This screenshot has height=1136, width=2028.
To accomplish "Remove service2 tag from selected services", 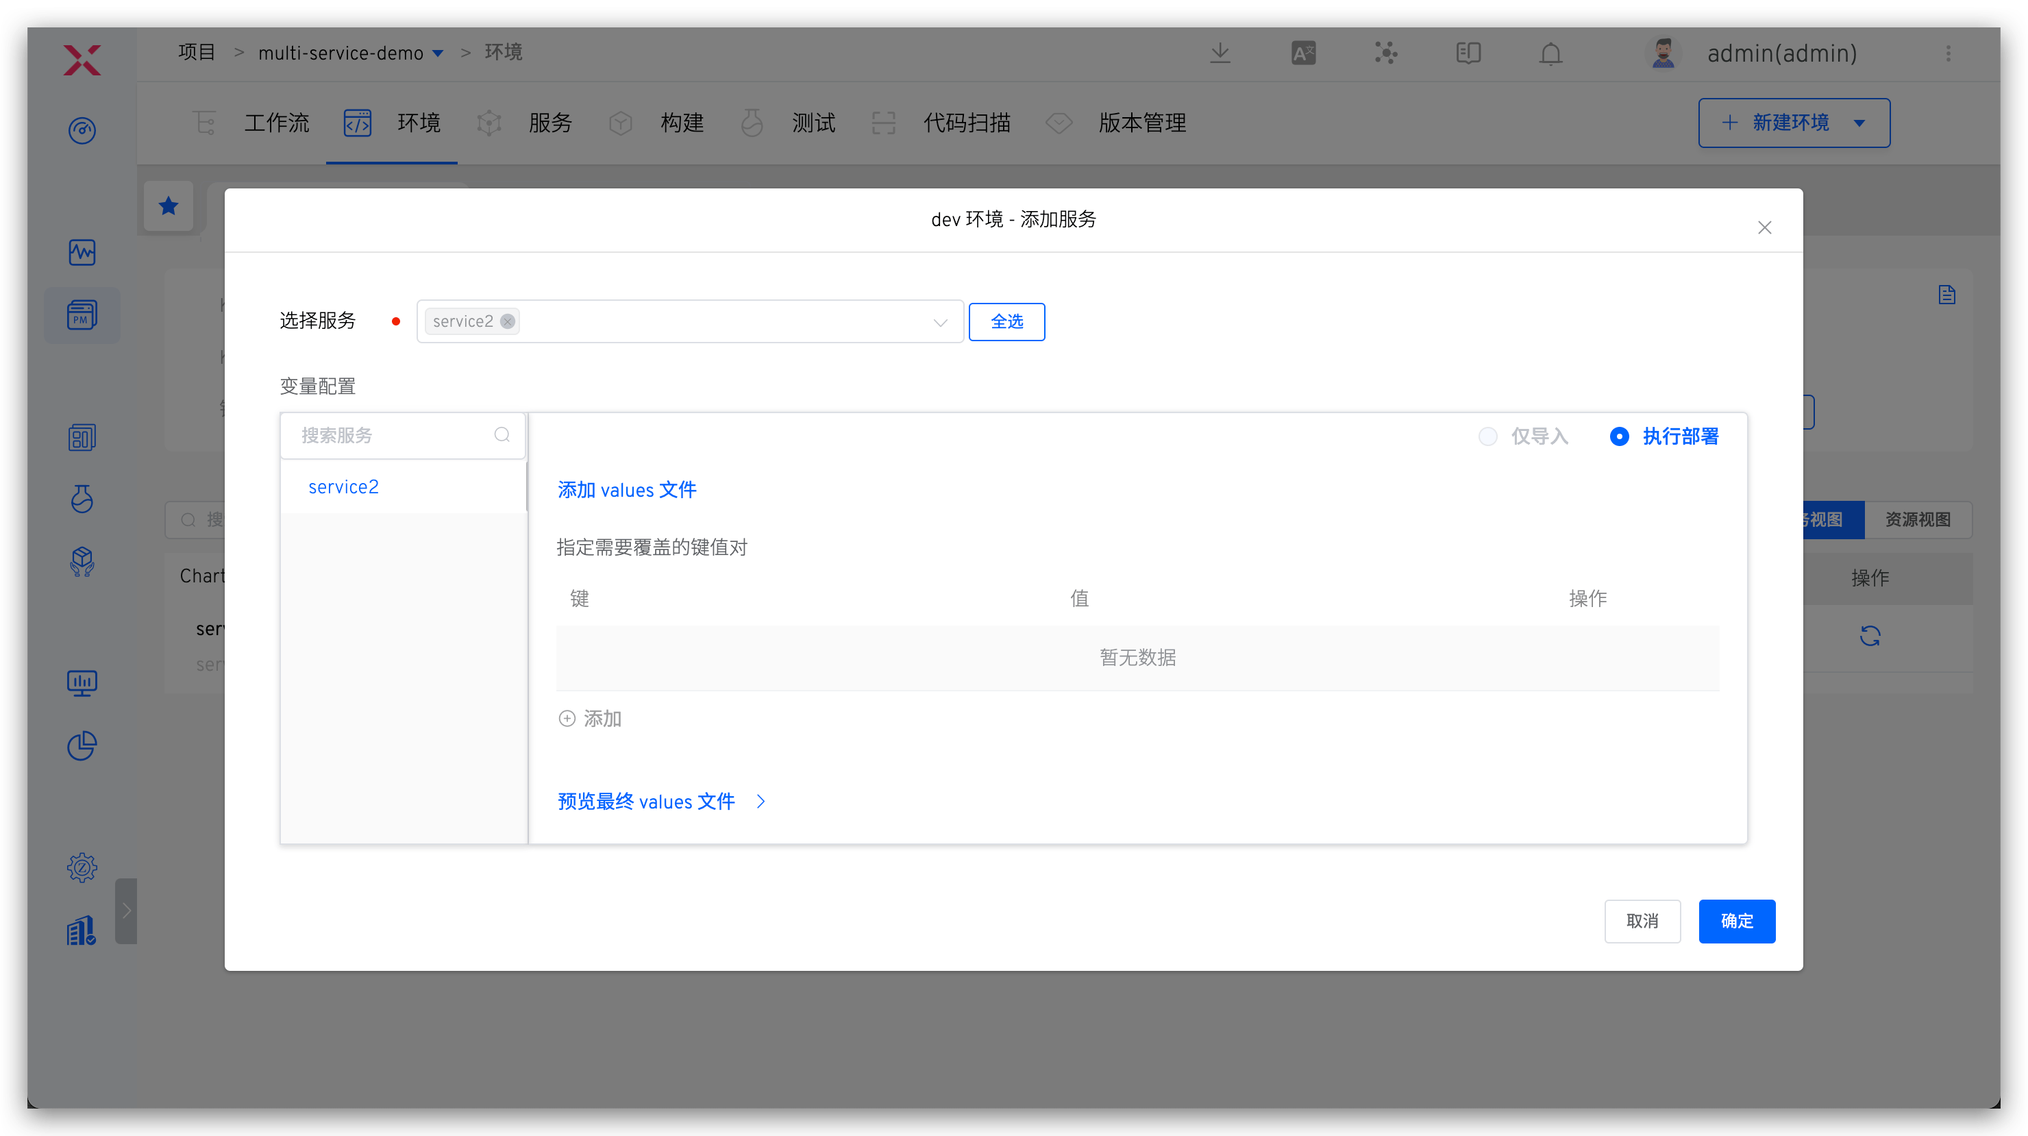I will 507,321.
